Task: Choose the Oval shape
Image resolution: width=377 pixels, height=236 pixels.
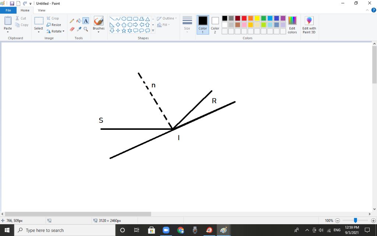Action: point(124,19)
